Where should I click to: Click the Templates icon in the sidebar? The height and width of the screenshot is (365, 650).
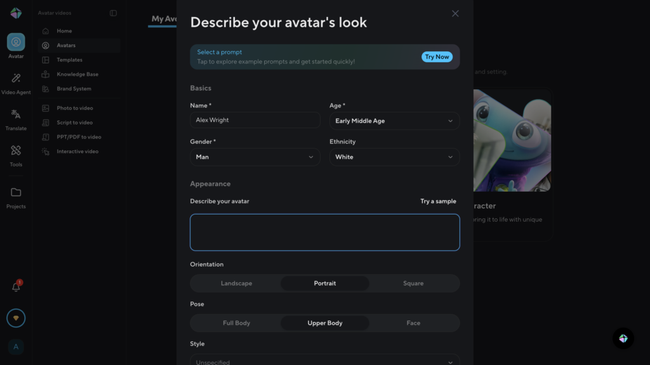[46, 60]
